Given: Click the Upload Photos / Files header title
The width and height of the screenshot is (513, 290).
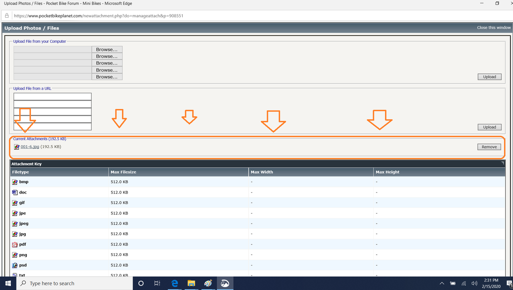Looking at the screenshot, I should click(32, 28).
